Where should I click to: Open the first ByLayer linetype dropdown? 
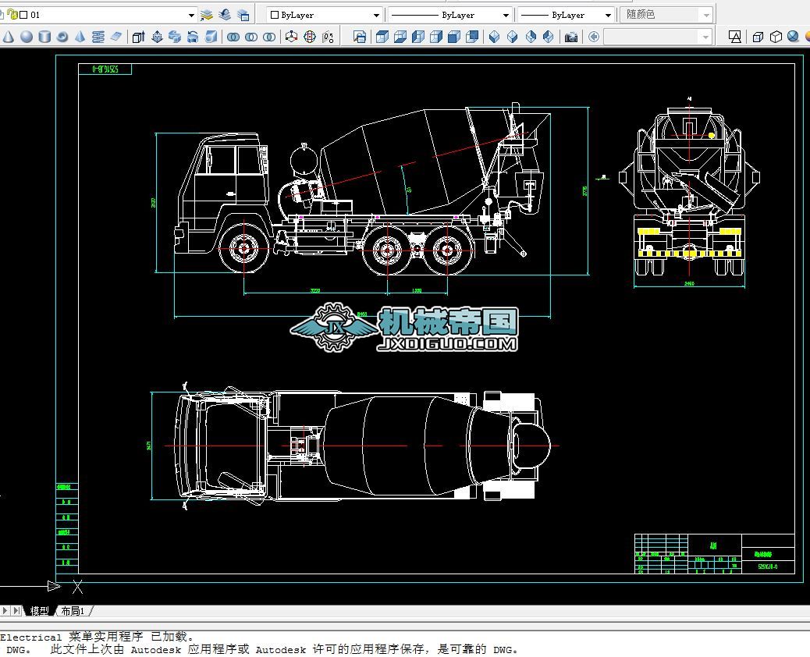506,15
